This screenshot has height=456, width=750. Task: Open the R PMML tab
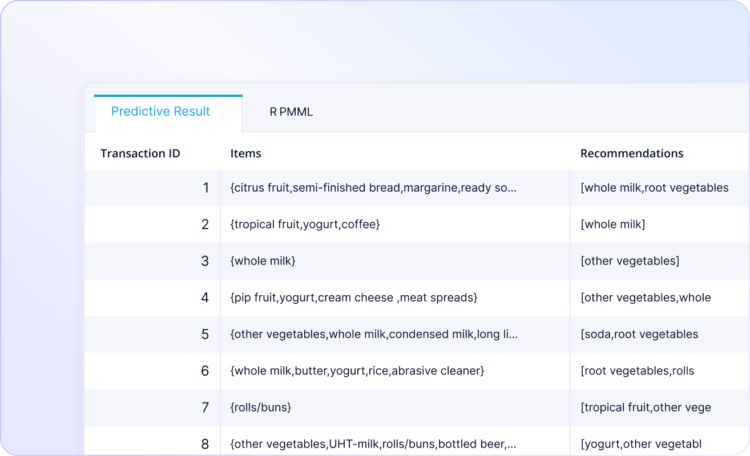[x=291, y=112]
